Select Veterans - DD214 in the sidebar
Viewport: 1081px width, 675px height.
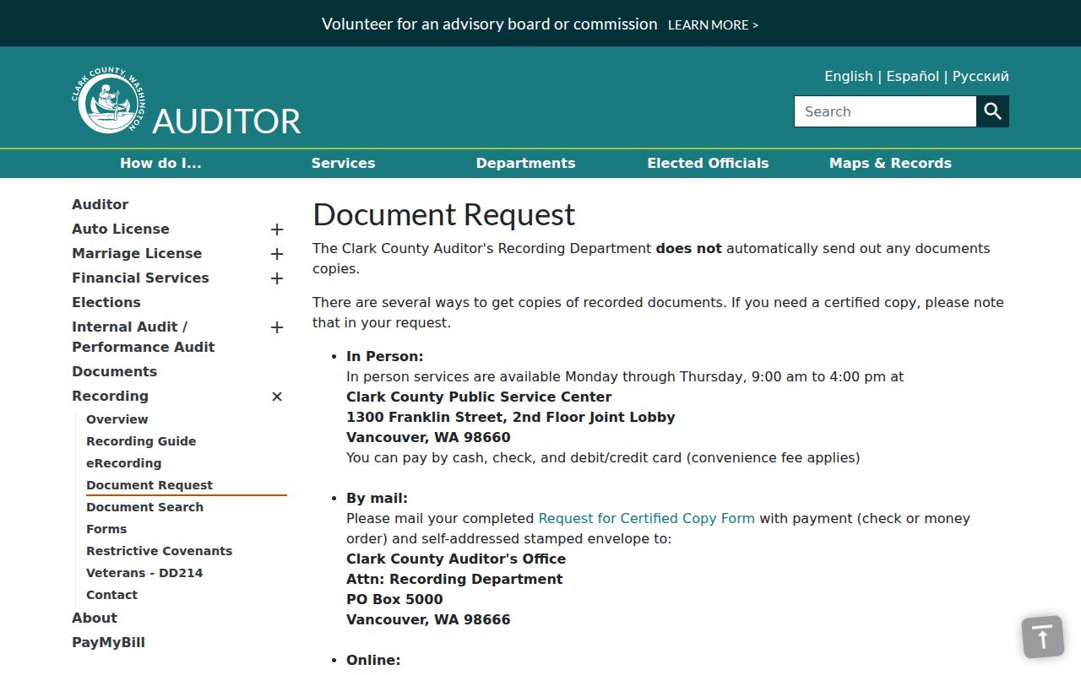tap(144, 573)
